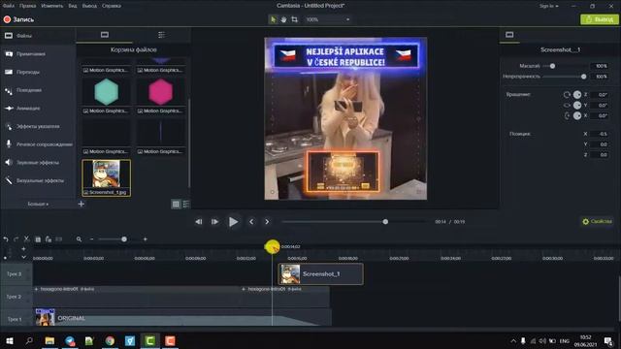The height and width of the screenshot is (349, 621).
Task: Click the timeline zoom in plus
Action: tap(145, 239)
